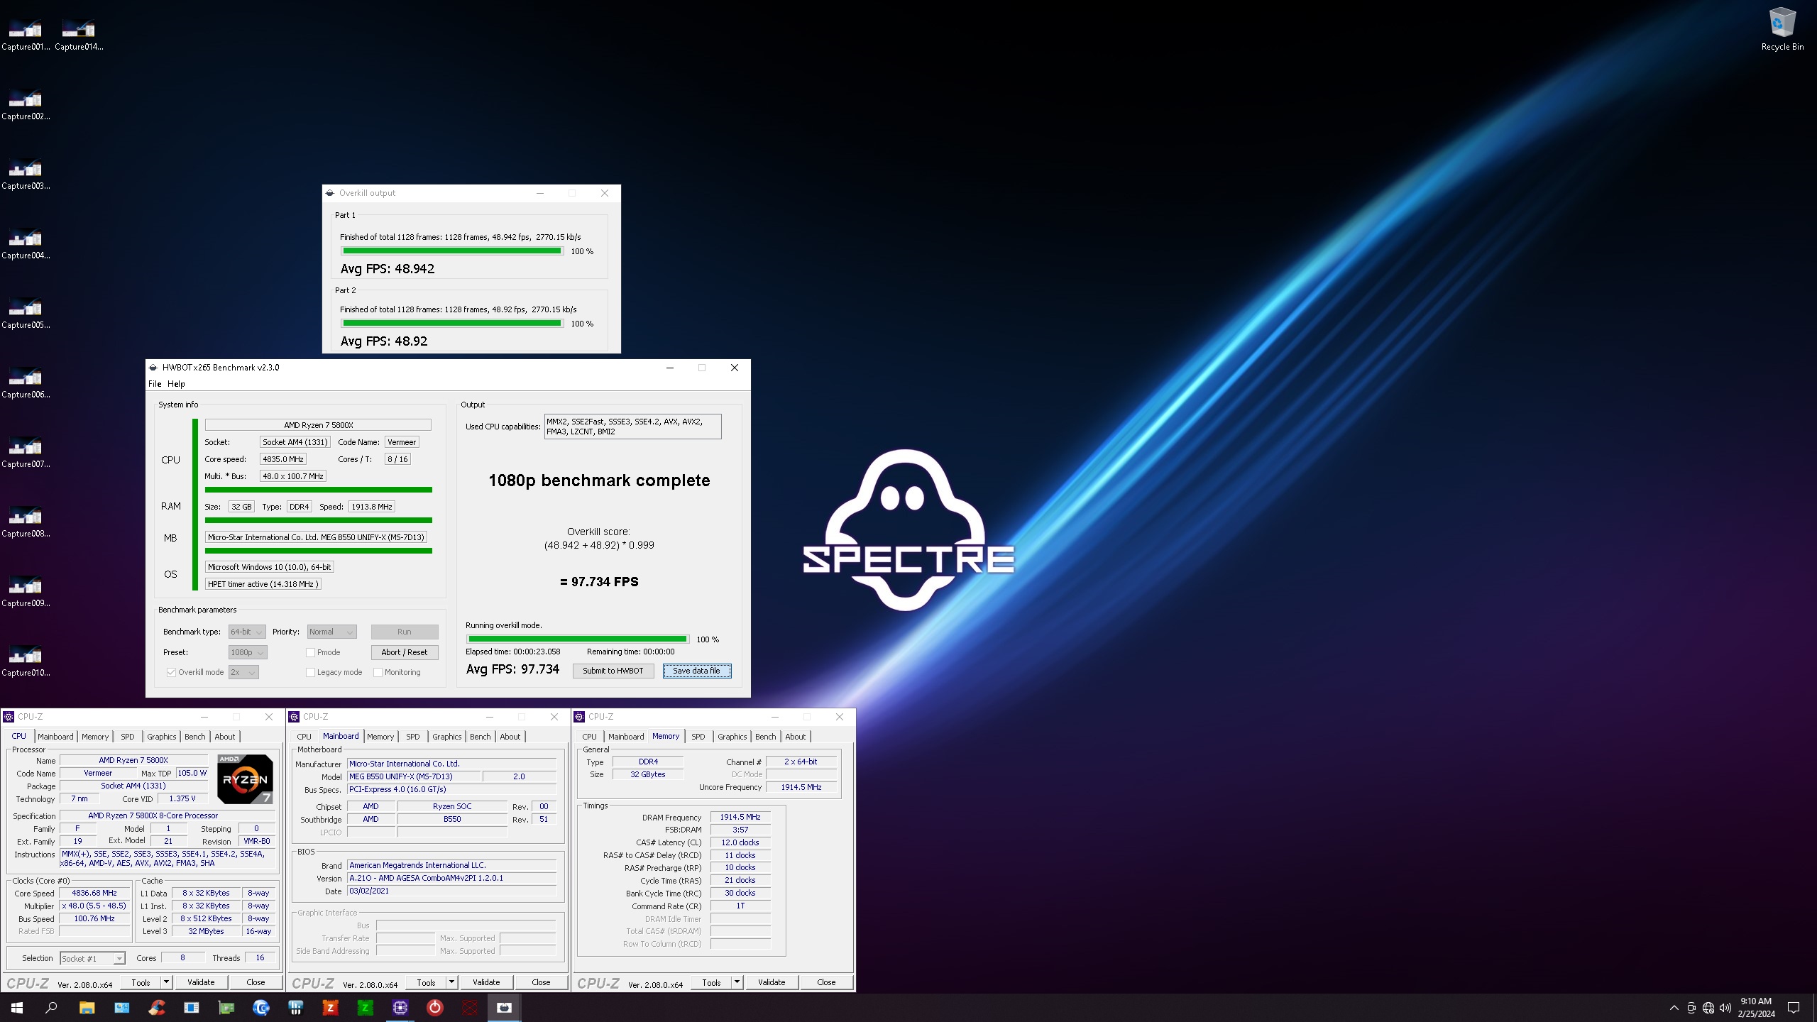Toggle Monitoring checkbox
Image resolution: width=1817 pixels, height=1022 pixels.
coord(378,672)
